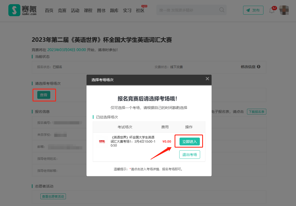Click the green 查看 button

click(44, 95)
